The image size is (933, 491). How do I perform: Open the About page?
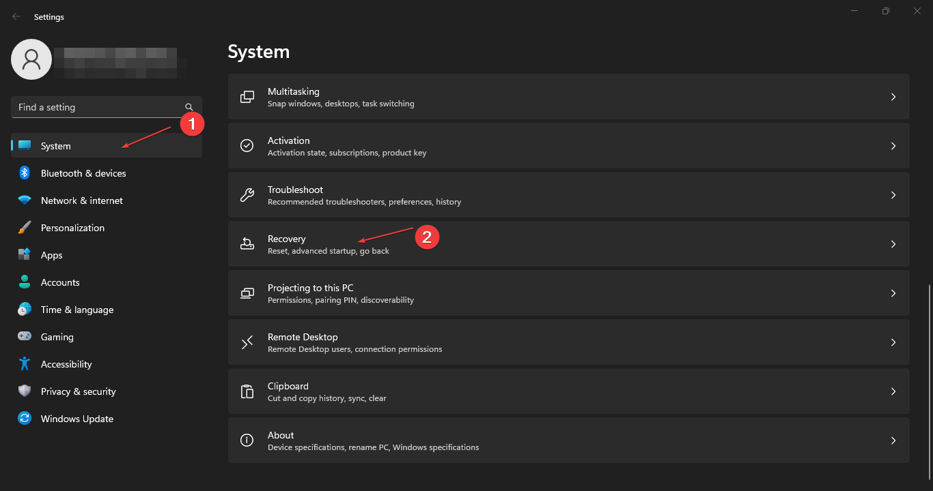[569, 441]
